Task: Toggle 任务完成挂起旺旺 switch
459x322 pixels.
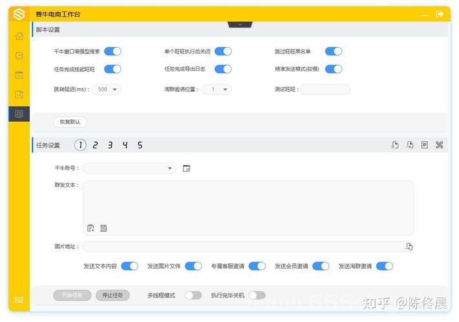Action: tap(113, 69)
